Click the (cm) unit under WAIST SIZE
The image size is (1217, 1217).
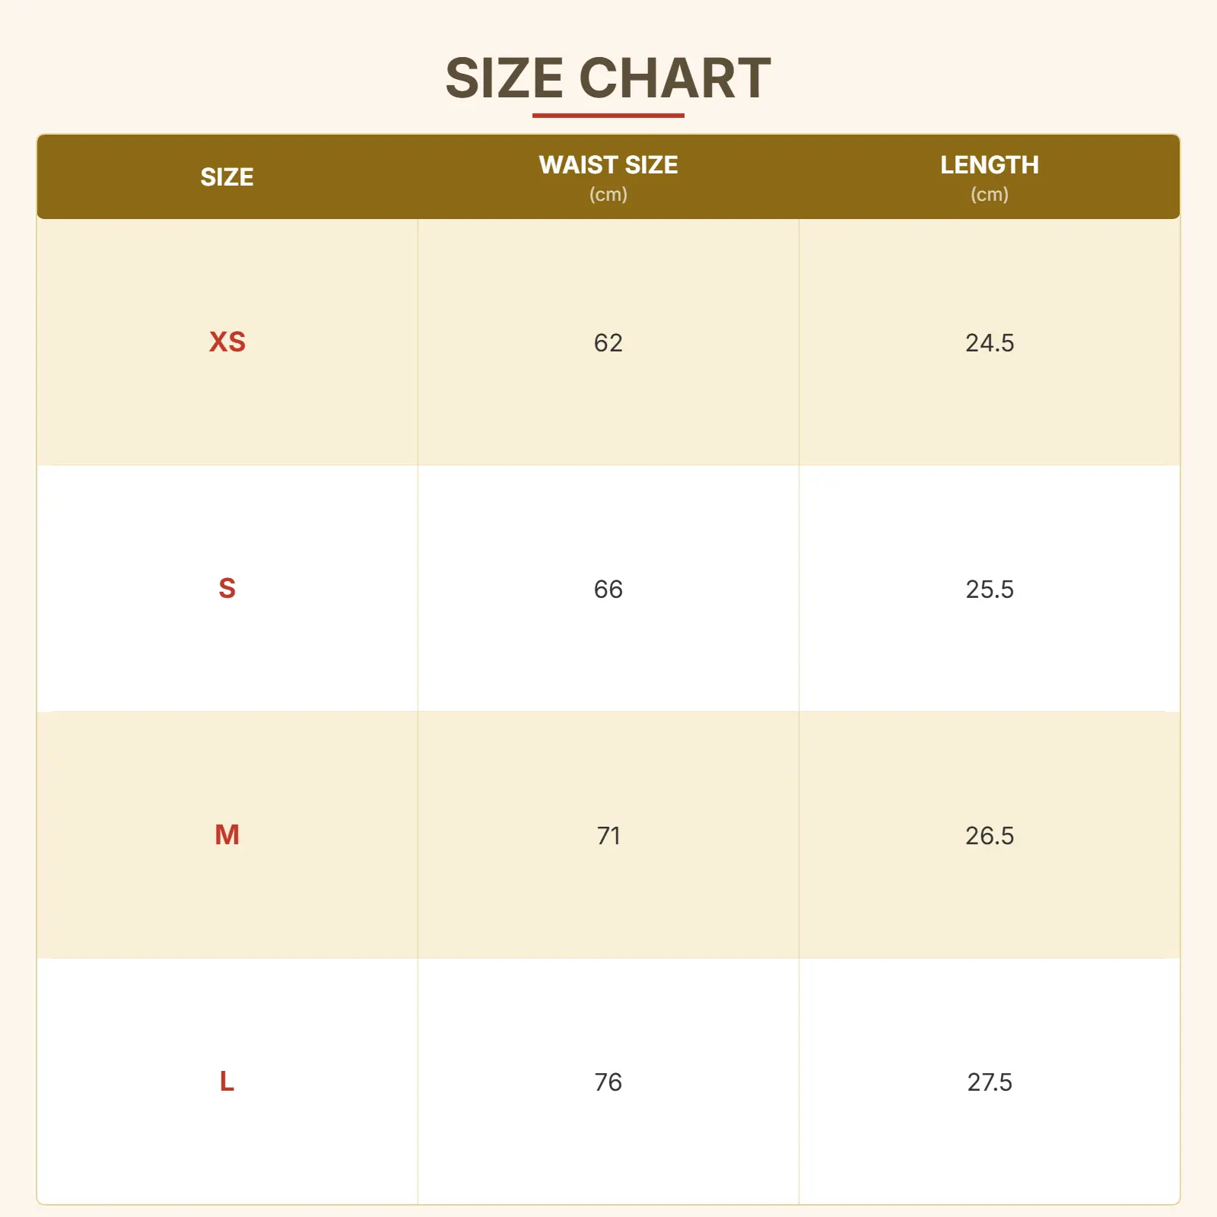click(x=608, y=195)
